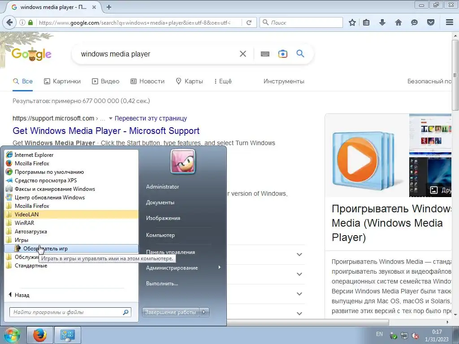This screenshot has height=344, width=459.
Task: Open a new browser tab plus
Action: click(109, 7)
